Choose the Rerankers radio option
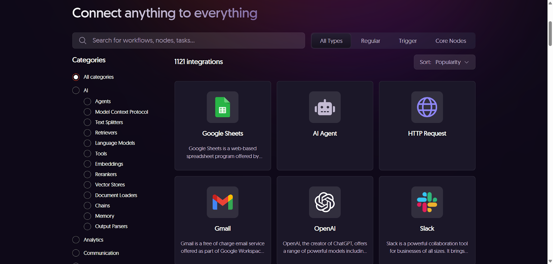 (87, 174)
